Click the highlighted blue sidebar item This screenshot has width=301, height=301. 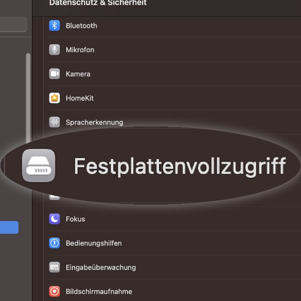point(9,228)
